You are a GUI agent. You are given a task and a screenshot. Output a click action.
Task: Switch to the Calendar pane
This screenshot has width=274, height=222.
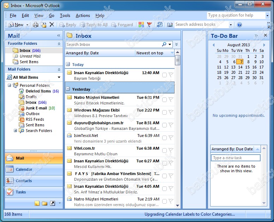click(34, 169)
